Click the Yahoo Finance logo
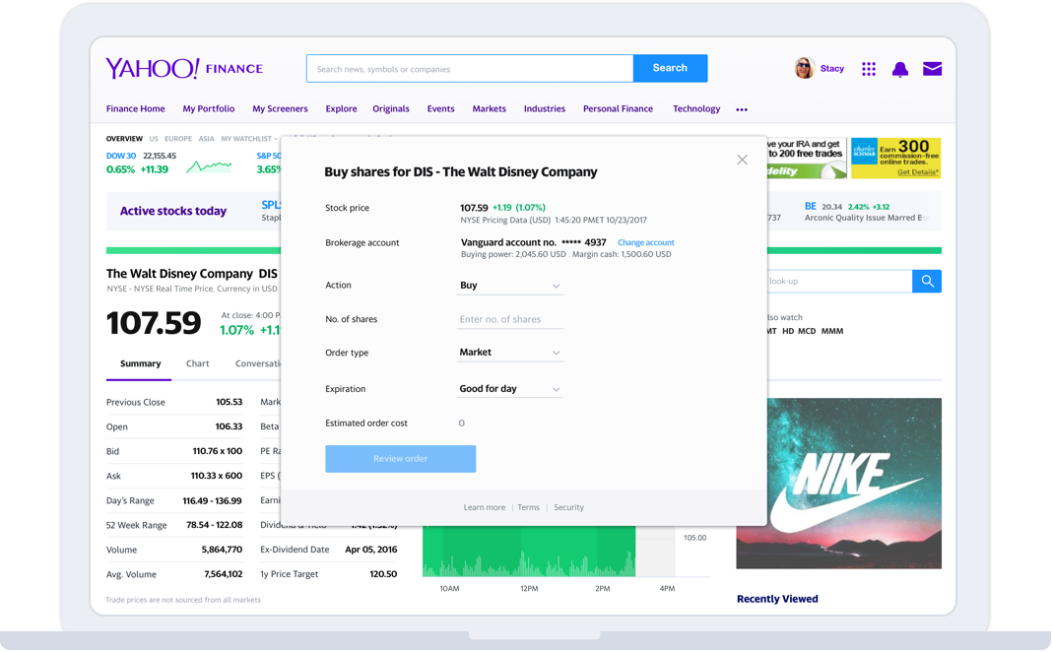The height and width of the screenshot is (652, 1052). [x=184, y=68]
